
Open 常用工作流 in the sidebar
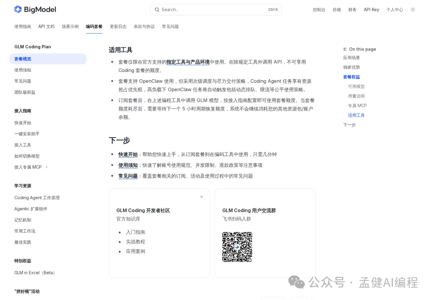[25, 231]
